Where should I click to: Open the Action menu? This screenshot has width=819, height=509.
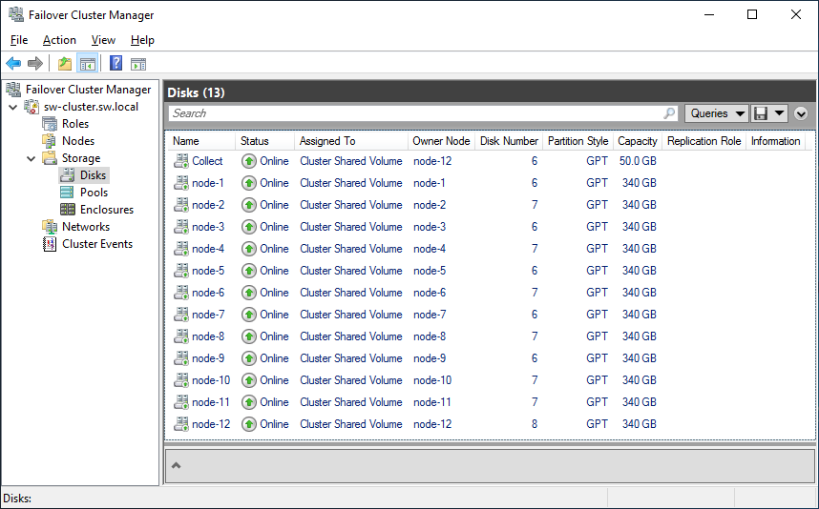(x=59, y=40)
